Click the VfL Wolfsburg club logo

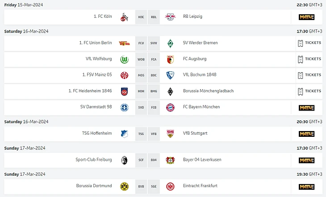124,59
